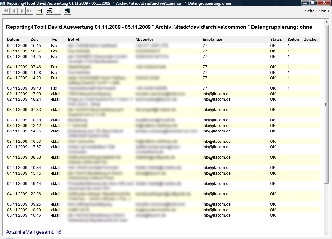This screenshot has height=239, width=332.
Task: Click the Betreff column header
Action: click(75, 39)
